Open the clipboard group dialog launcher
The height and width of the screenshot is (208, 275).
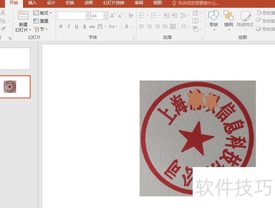point(10,38)
